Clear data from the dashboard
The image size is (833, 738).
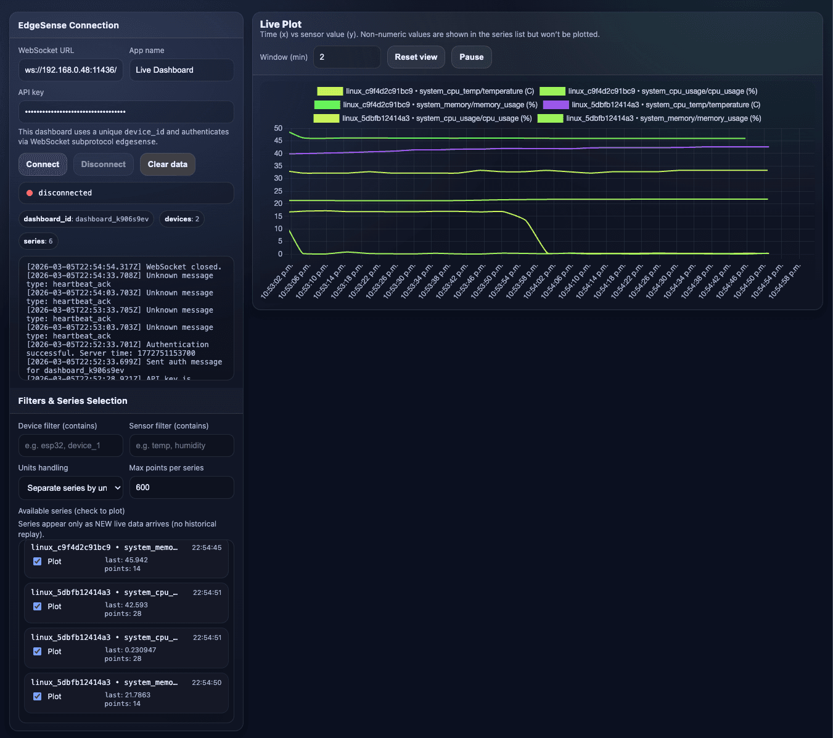pos(167,165)
